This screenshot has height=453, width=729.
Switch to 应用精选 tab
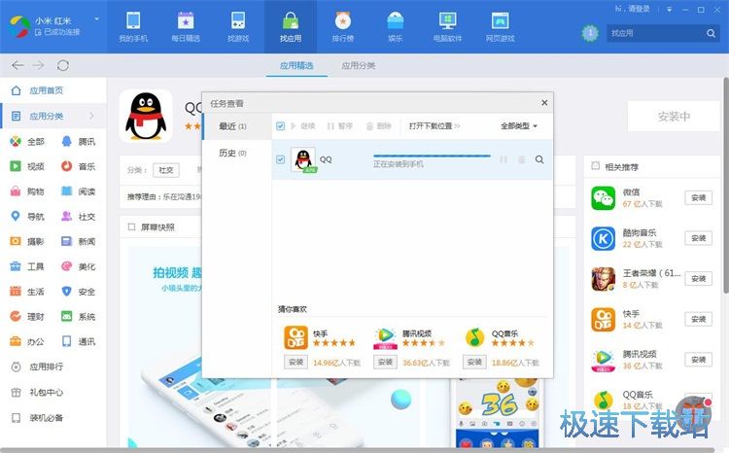tap(296, 65)
